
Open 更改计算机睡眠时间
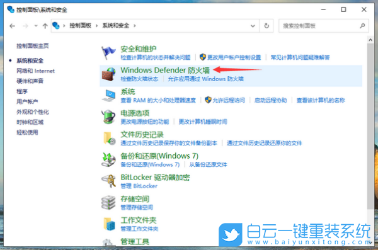203,122
